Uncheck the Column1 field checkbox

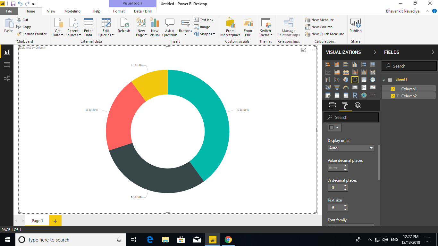(393, 89)
